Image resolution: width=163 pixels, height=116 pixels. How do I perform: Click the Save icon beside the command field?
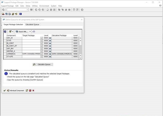click(31, 10)
